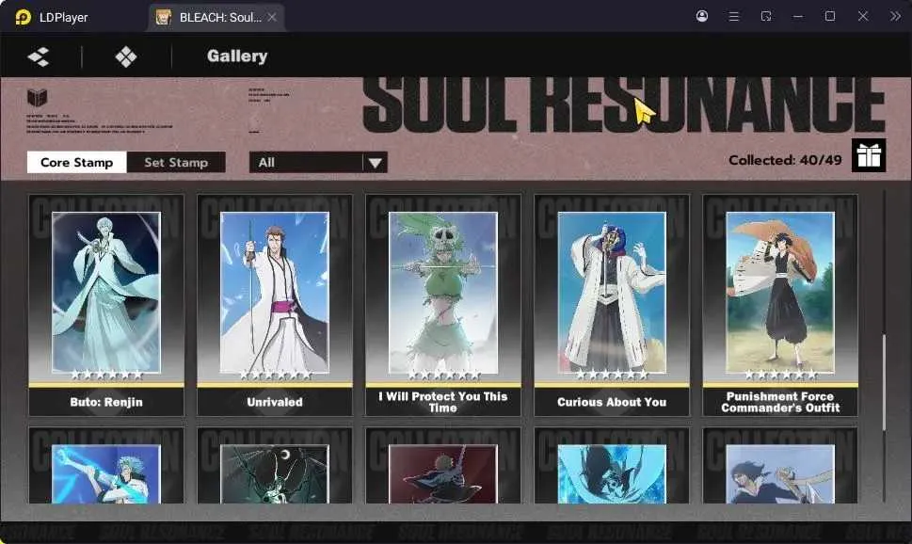Image resolution: width=912 pixels, height=544 pixels.
Task: Select the I Will Protect You This Time card
Action: pyautogui.click(x=443, y=306)
